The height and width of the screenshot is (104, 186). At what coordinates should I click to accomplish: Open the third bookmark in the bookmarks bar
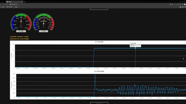[x=16, y=7]
